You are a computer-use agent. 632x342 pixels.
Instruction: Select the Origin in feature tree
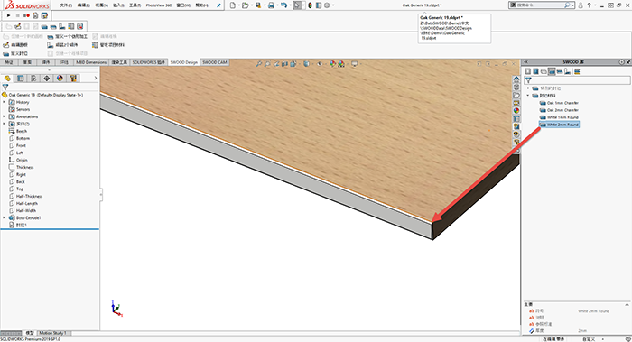pyautogui.click(x=18, y=161)
